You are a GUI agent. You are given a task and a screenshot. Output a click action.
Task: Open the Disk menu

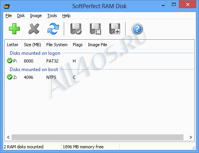point(21,16)
